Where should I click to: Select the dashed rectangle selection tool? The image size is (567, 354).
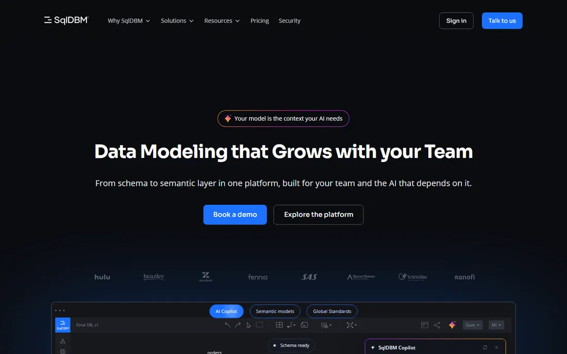[259, 325]
